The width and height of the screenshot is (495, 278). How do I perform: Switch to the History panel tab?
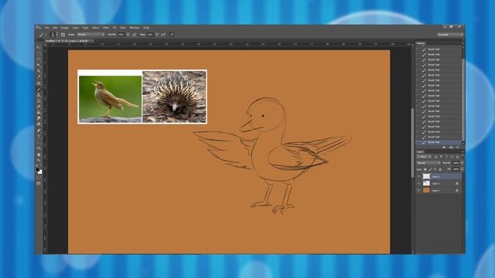(421, 43)
